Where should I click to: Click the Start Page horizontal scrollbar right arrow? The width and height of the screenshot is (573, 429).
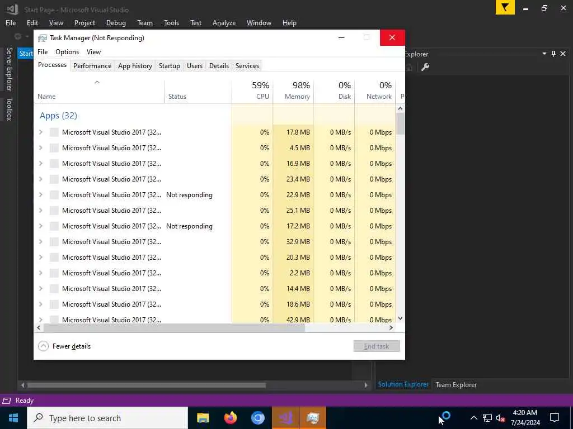366,385
